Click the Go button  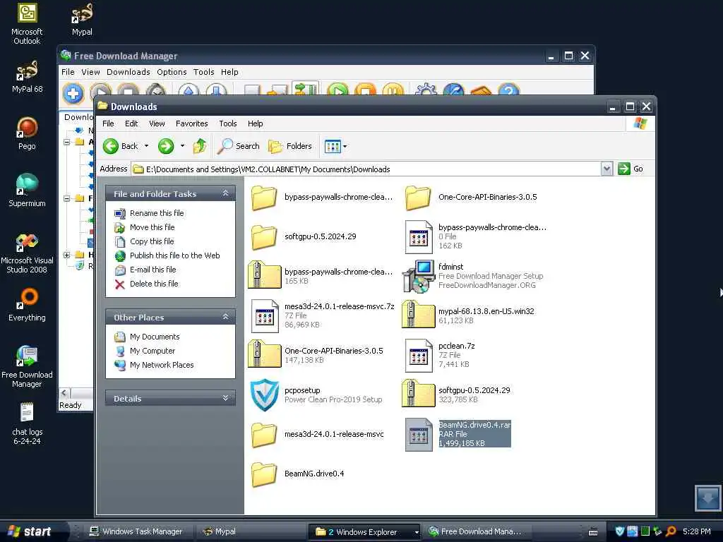[x=631, y=169]
